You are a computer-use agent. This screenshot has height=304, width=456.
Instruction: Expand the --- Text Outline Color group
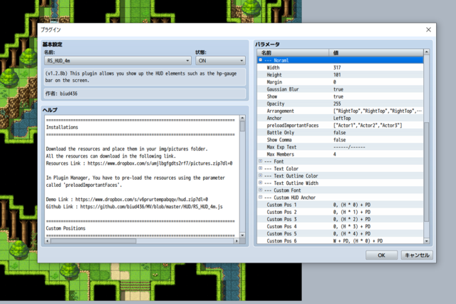[x=260, y=176]
